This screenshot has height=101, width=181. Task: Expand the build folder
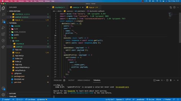(16, 29)
